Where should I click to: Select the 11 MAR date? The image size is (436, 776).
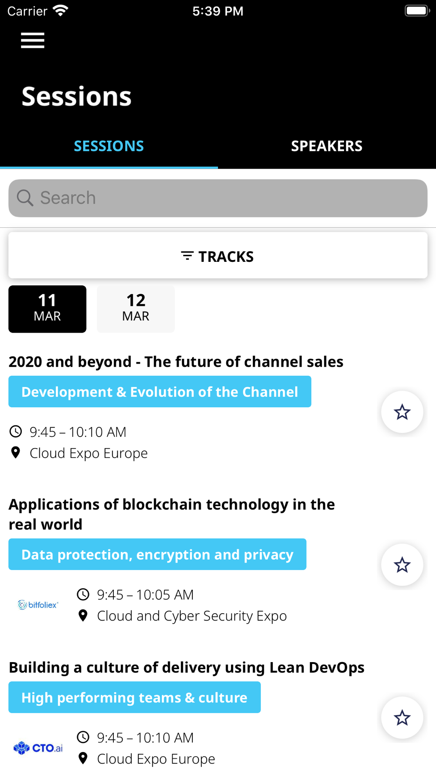pyautogui.click(x=48, y=309)
